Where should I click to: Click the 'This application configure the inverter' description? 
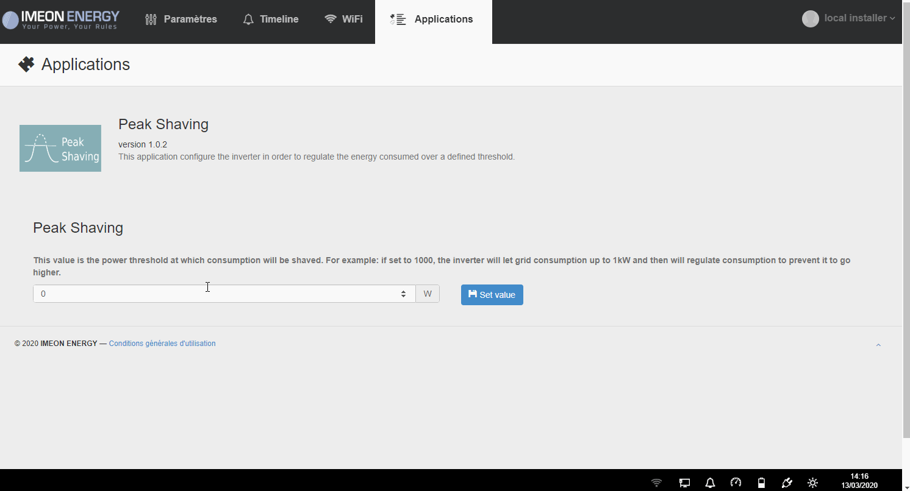pyautogui.click(x=317, y=157)
